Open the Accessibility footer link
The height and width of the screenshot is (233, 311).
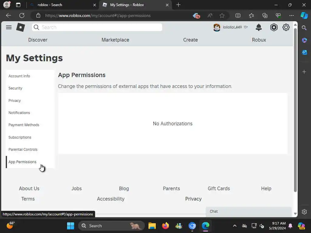(111, 199)
